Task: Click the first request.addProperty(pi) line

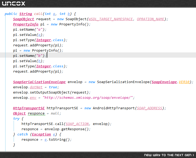Action: [x=38, y=45]
